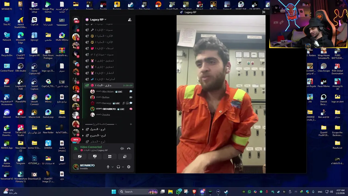Click the Boftex video stream tile
348x196 pixels.
tap(221, 94)
